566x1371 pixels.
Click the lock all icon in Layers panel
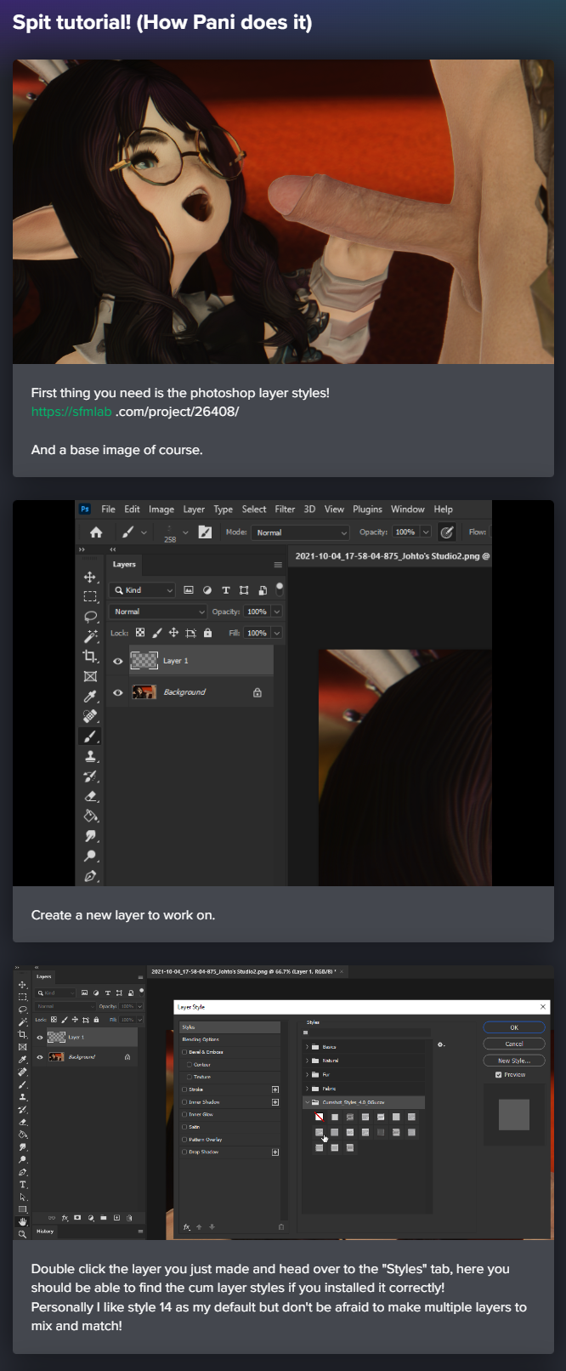tap(207, 633)
